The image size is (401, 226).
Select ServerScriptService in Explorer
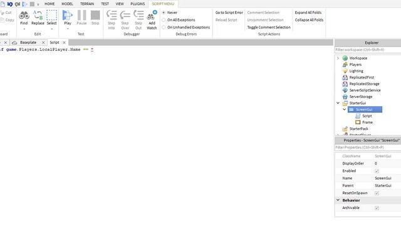pos(365,90)
